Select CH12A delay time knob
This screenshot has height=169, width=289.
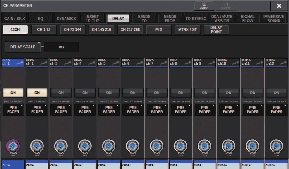pos(276,146)
